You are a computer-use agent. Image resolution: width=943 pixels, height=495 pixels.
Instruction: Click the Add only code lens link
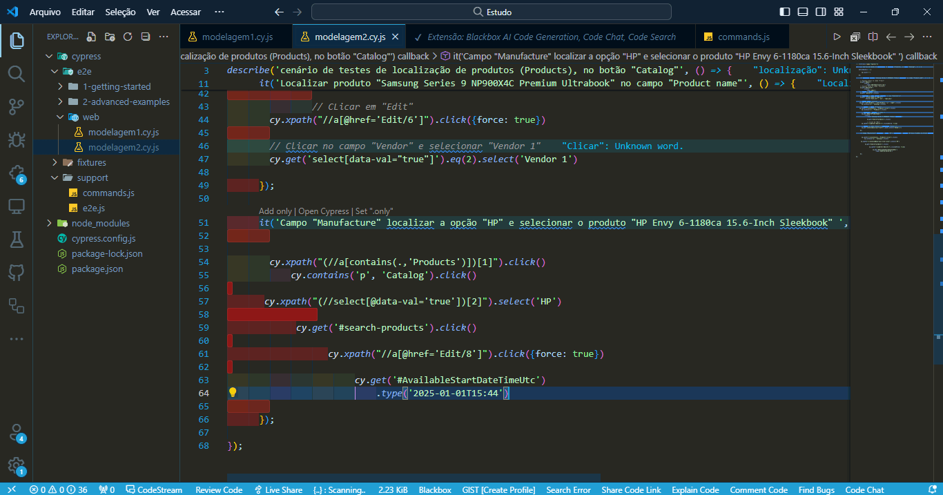point(275,211)
